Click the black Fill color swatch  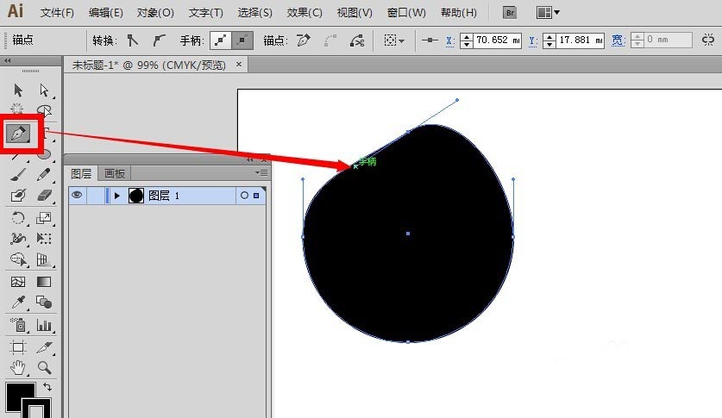click(16, 394)
